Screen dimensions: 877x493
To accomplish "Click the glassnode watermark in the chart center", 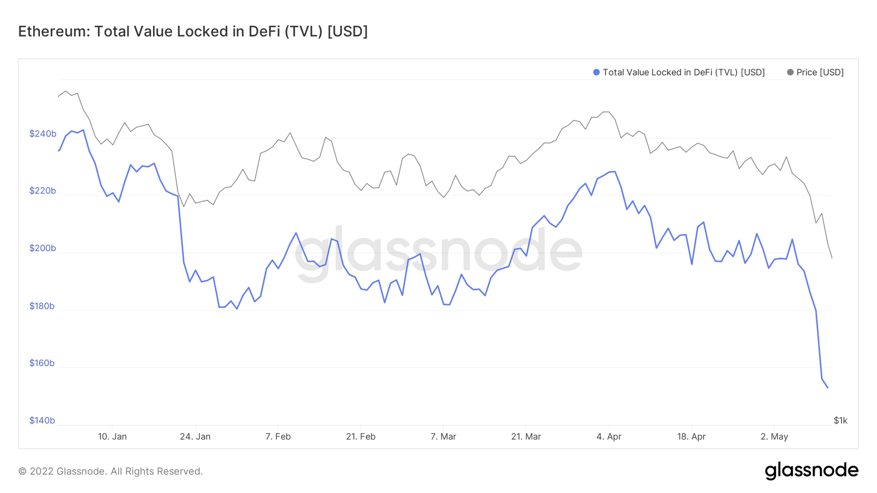I will tap(438, 251).
